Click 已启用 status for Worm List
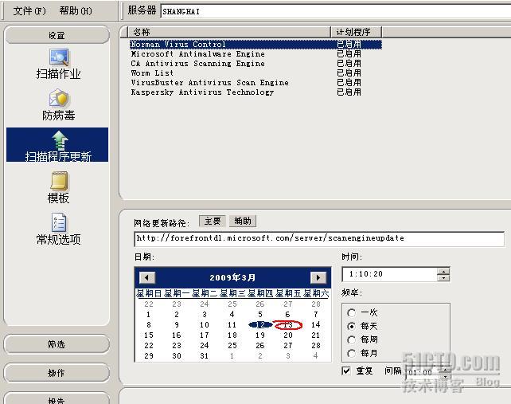Screen dimensions: 511x404 click(x=349, y=73)
